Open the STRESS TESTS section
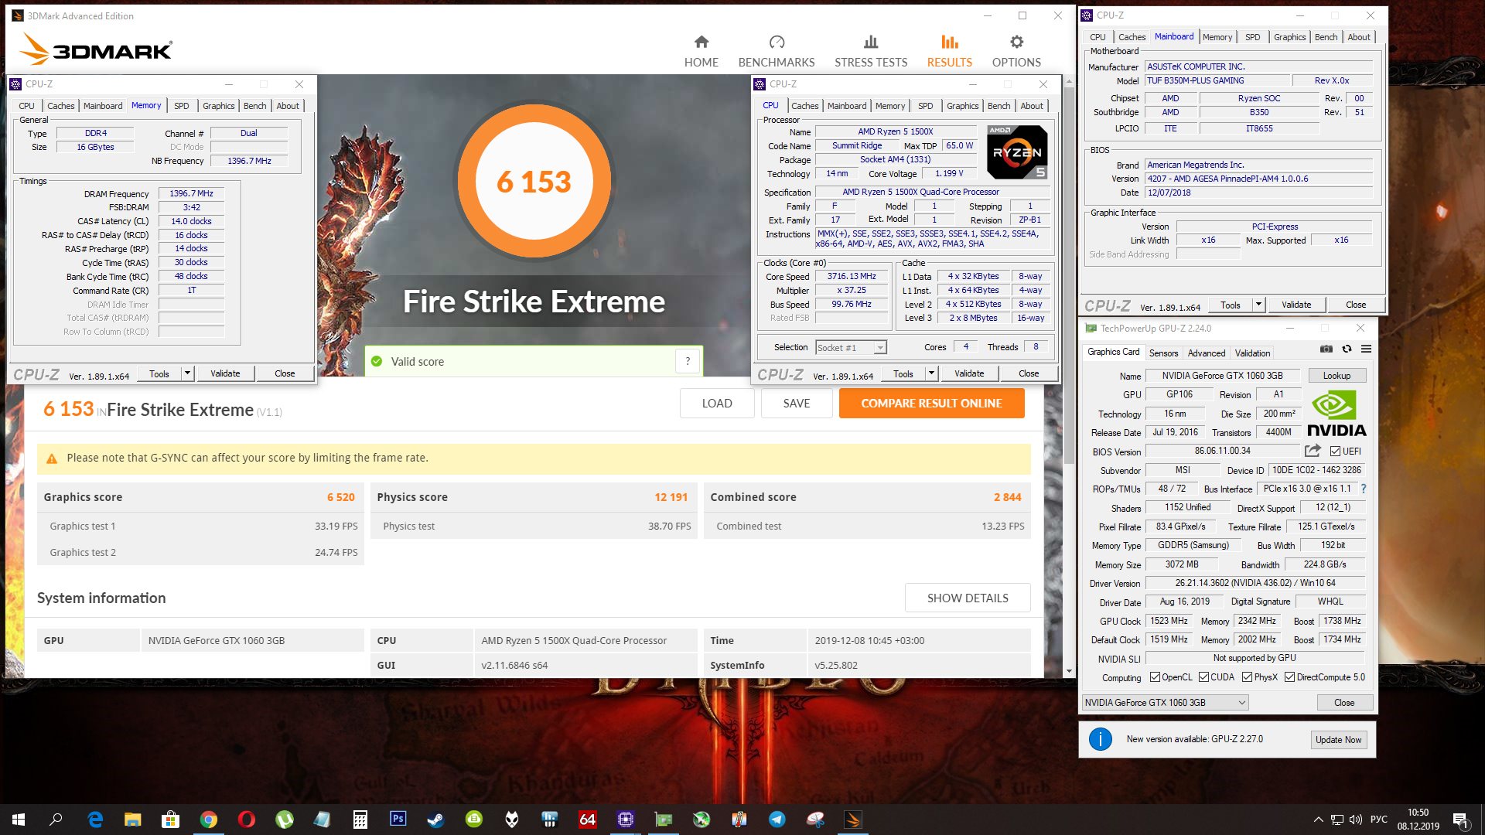This screenshot has width=1485, height=835. click(x=871, y=51)
